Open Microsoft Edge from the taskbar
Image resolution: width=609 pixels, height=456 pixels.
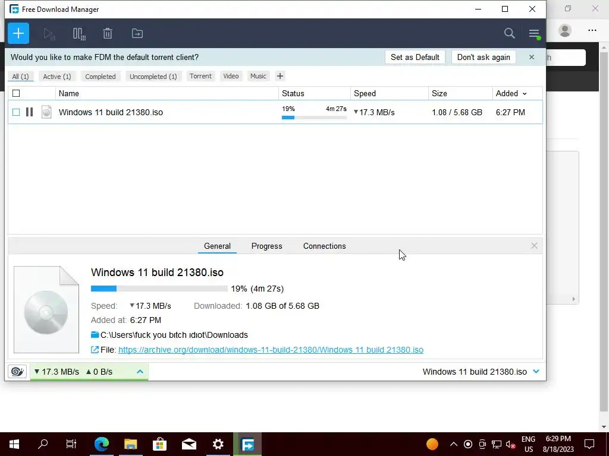102,444
